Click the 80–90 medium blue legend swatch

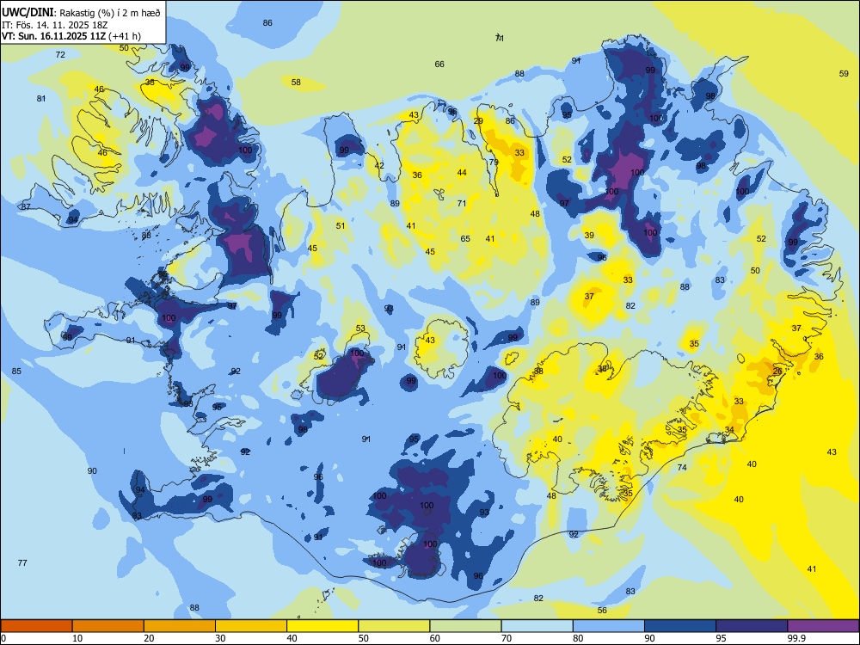[609, 626]
